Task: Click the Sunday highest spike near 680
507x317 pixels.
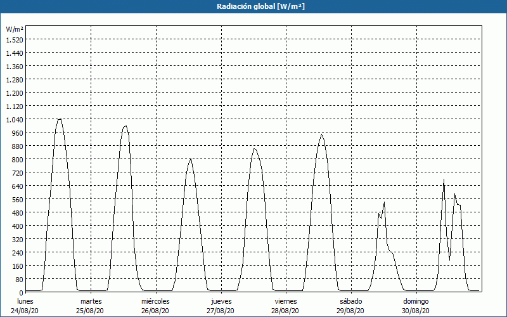Action: click(x=444, y=179)
